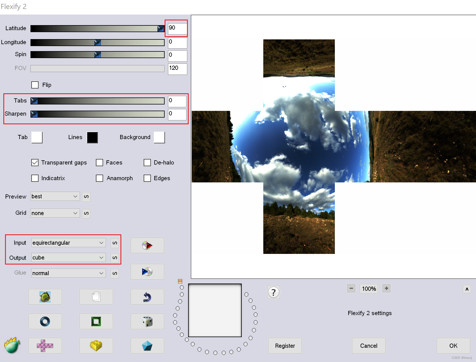Select the blue torus preset icon
Screen dimensions: 476x362
pos(45,321)
